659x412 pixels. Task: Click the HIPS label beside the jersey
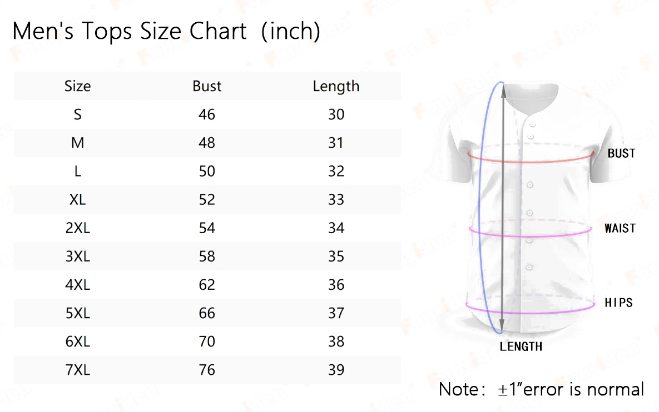coord(618,303)
